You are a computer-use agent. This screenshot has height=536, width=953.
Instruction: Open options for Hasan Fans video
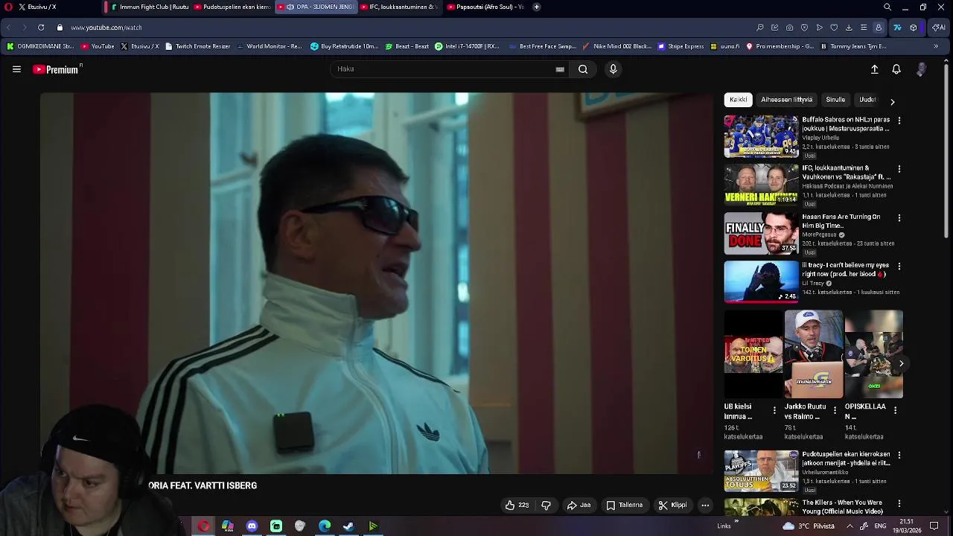(x=899, y=218)
